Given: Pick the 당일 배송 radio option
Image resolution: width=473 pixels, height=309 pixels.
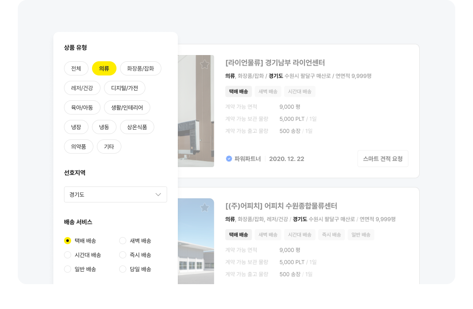Looking at the screenshot, I should click(123, 269).
